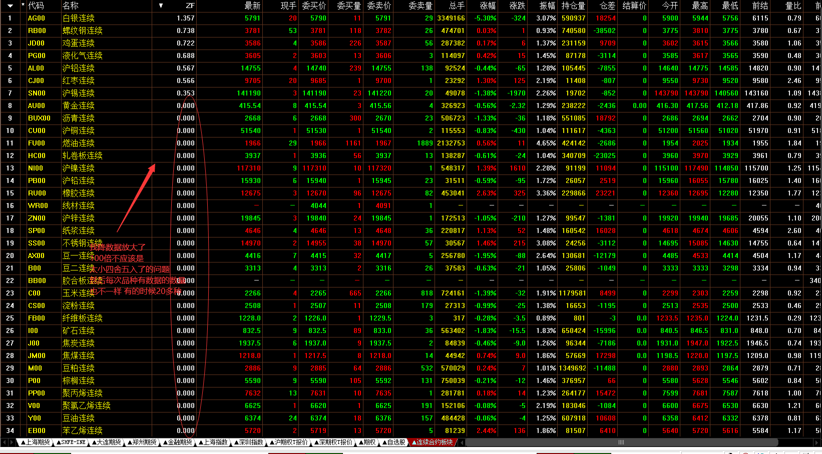Viewport: 822px width, 454px height.
Task: Open the 金融期货 tab
Action: click(x=178, y=442)
